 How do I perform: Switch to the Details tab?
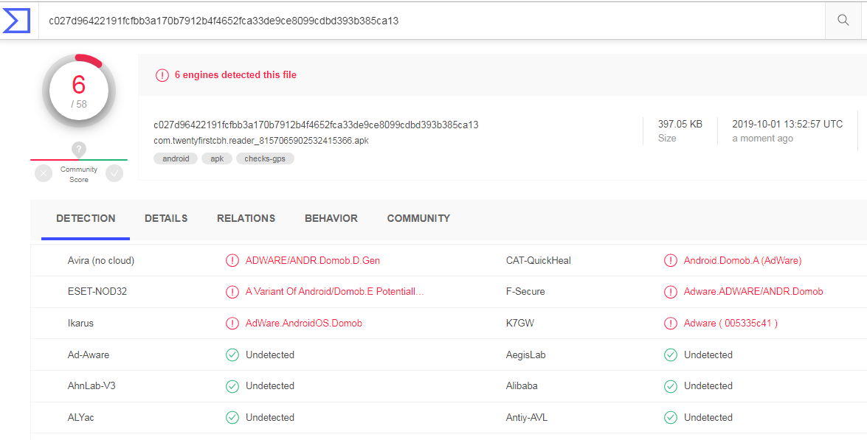click(x=166, y=218)
